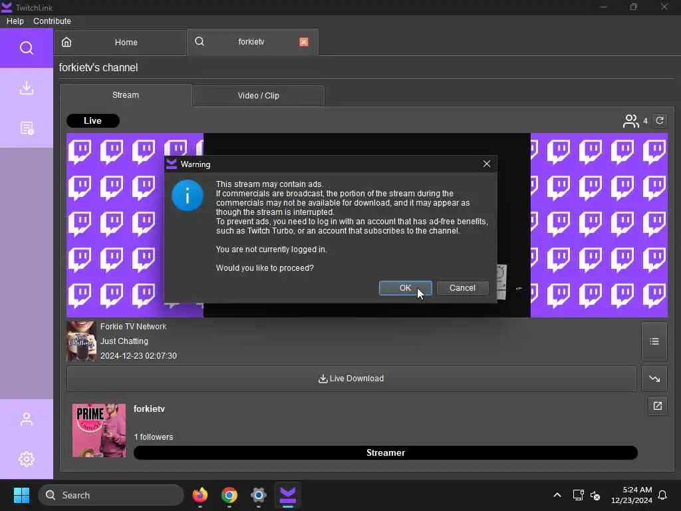Click the forkietv channel name text
The width and height of the screenshot is (681, 511).
click(149, 409)
